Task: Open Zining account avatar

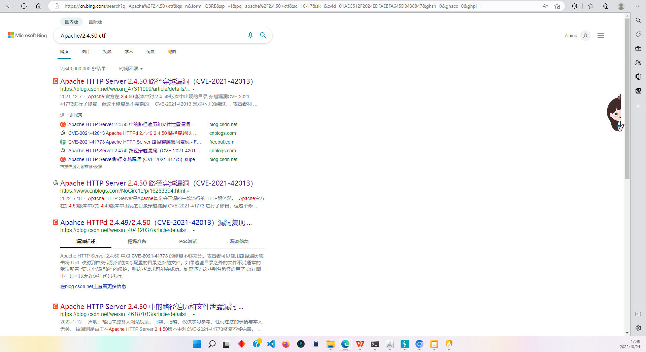Action: pos(585,36)
